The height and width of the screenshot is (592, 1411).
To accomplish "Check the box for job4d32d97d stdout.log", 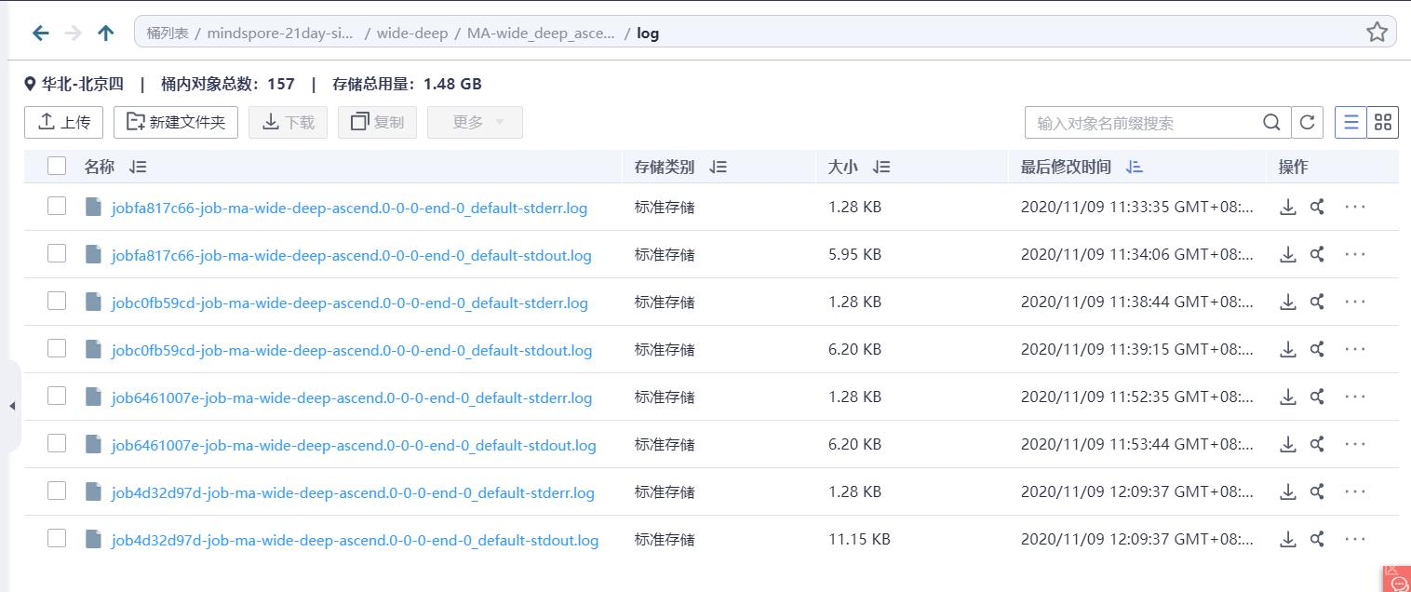I will point(57,538).
